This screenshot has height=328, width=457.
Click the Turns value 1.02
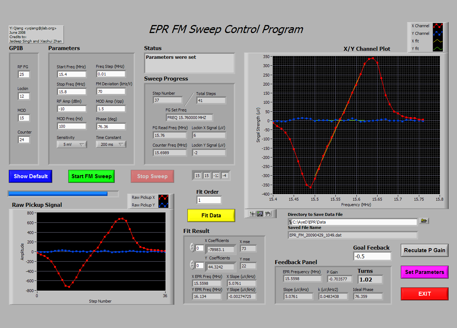click(x=370, y=279)
